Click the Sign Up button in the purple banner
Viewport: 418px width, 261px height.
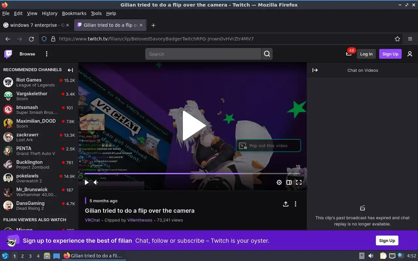(x=387, y=240)
